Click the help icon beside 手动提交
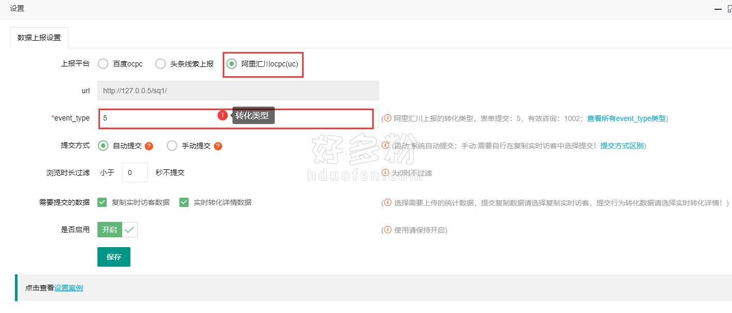The height and width of the screenshot is (313, 732). click(x=218, y=146)
